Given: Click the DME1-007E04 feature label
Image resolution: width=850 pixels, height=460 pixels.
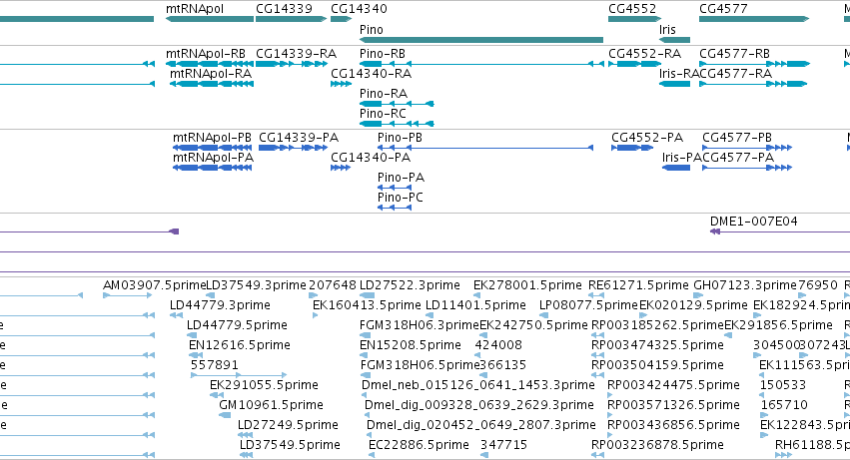Looking at the screenshot, I should coord(753,222).
